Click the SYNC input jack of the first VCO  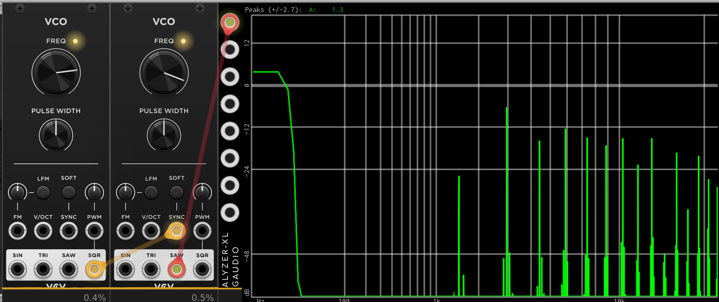pyautogui.click(x=69, y=230)
